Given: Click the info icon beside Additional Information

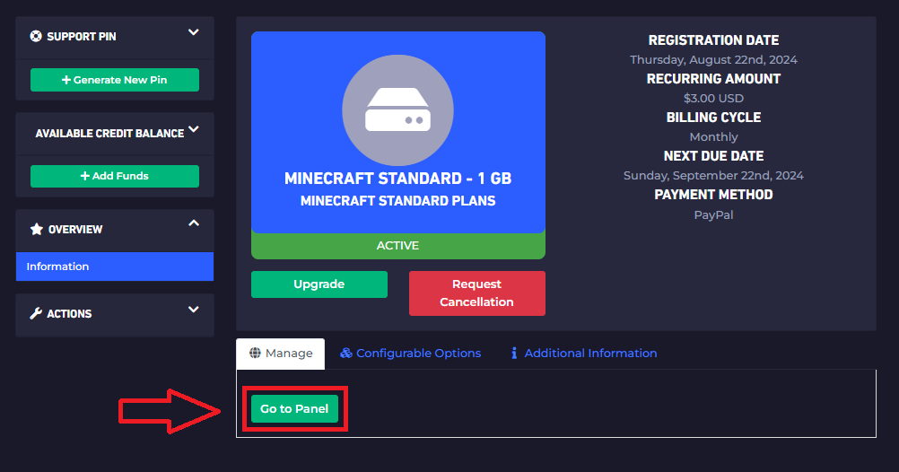Looking at the screenshot, I should coord(514,353).
